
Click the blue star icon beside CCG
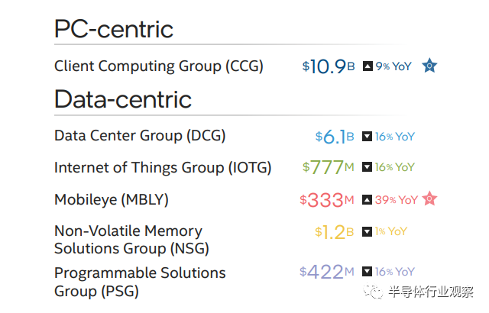point(429,66)
